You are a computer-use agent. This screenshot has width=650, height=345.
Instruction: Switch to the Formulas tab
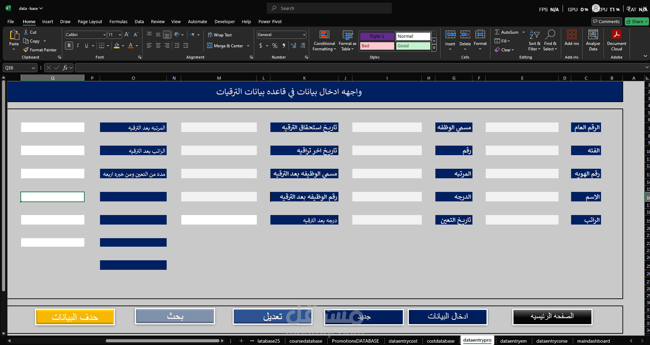[118, 21]
